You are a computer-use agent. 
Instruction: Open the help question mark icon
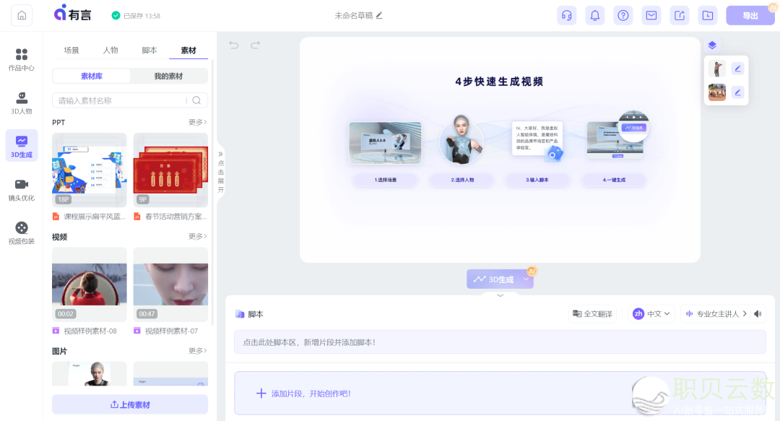tap(623, 14)
